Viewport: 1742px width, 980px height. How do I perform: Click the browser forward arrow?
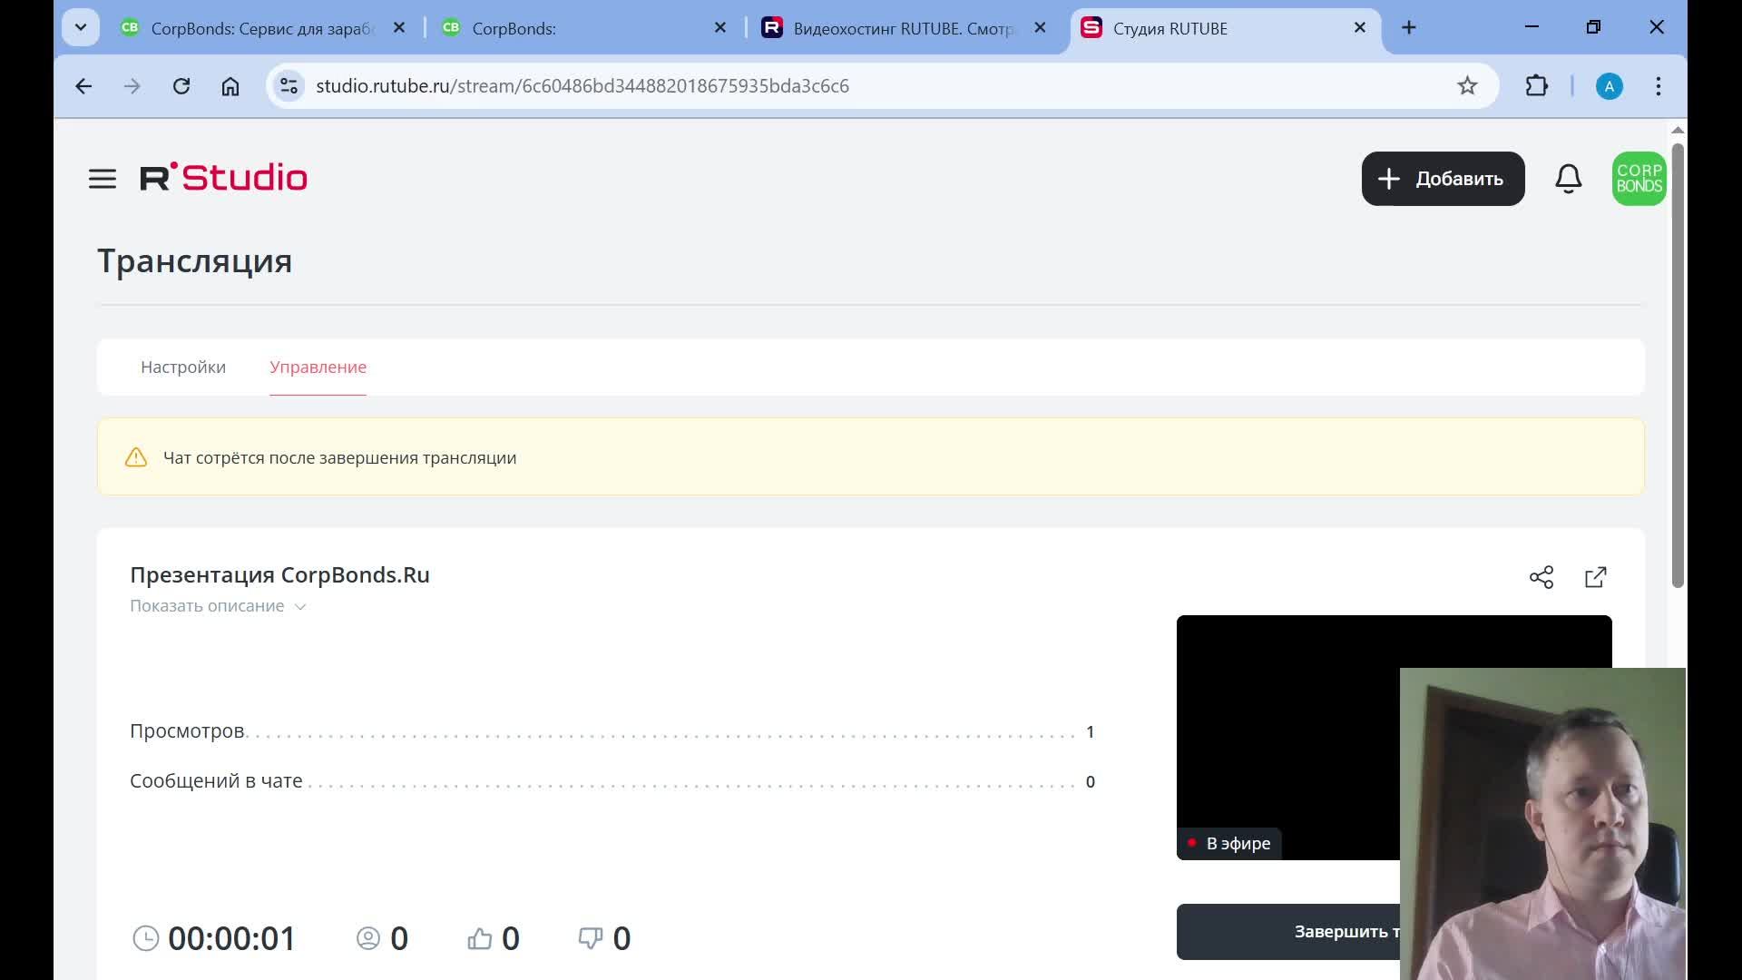tap(132, 86)
